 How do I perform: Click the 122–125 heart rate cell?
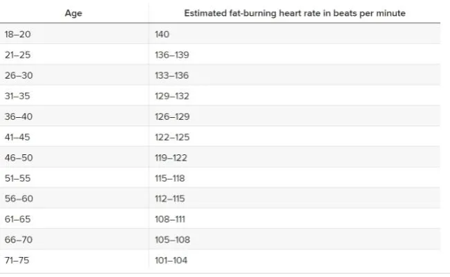(x=171, y=137)
